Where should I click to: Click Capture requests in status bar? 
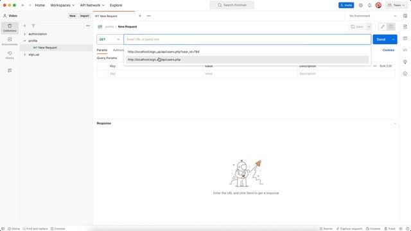tap(349, 228)
